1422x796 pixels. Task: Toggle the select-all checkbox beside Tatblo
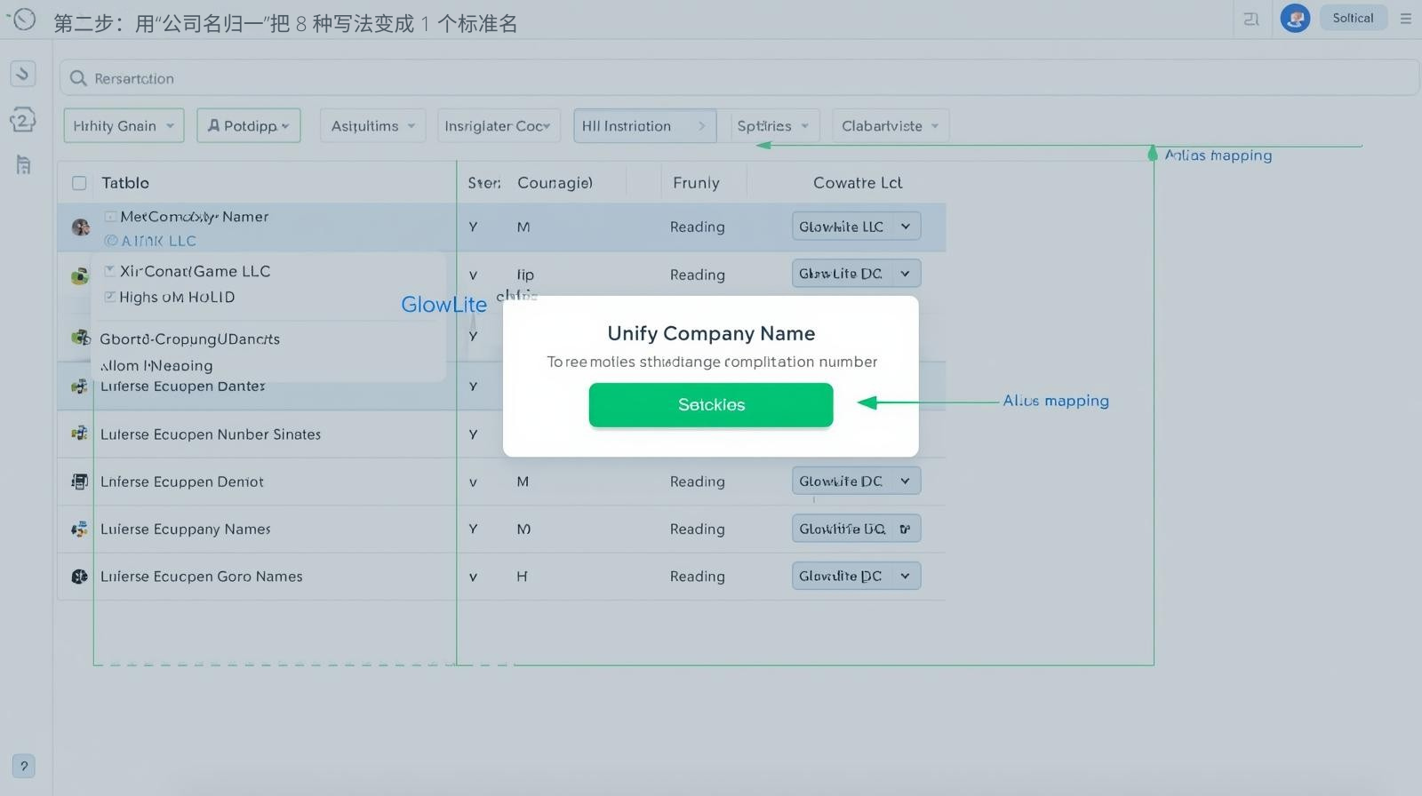tap(79, 183)
